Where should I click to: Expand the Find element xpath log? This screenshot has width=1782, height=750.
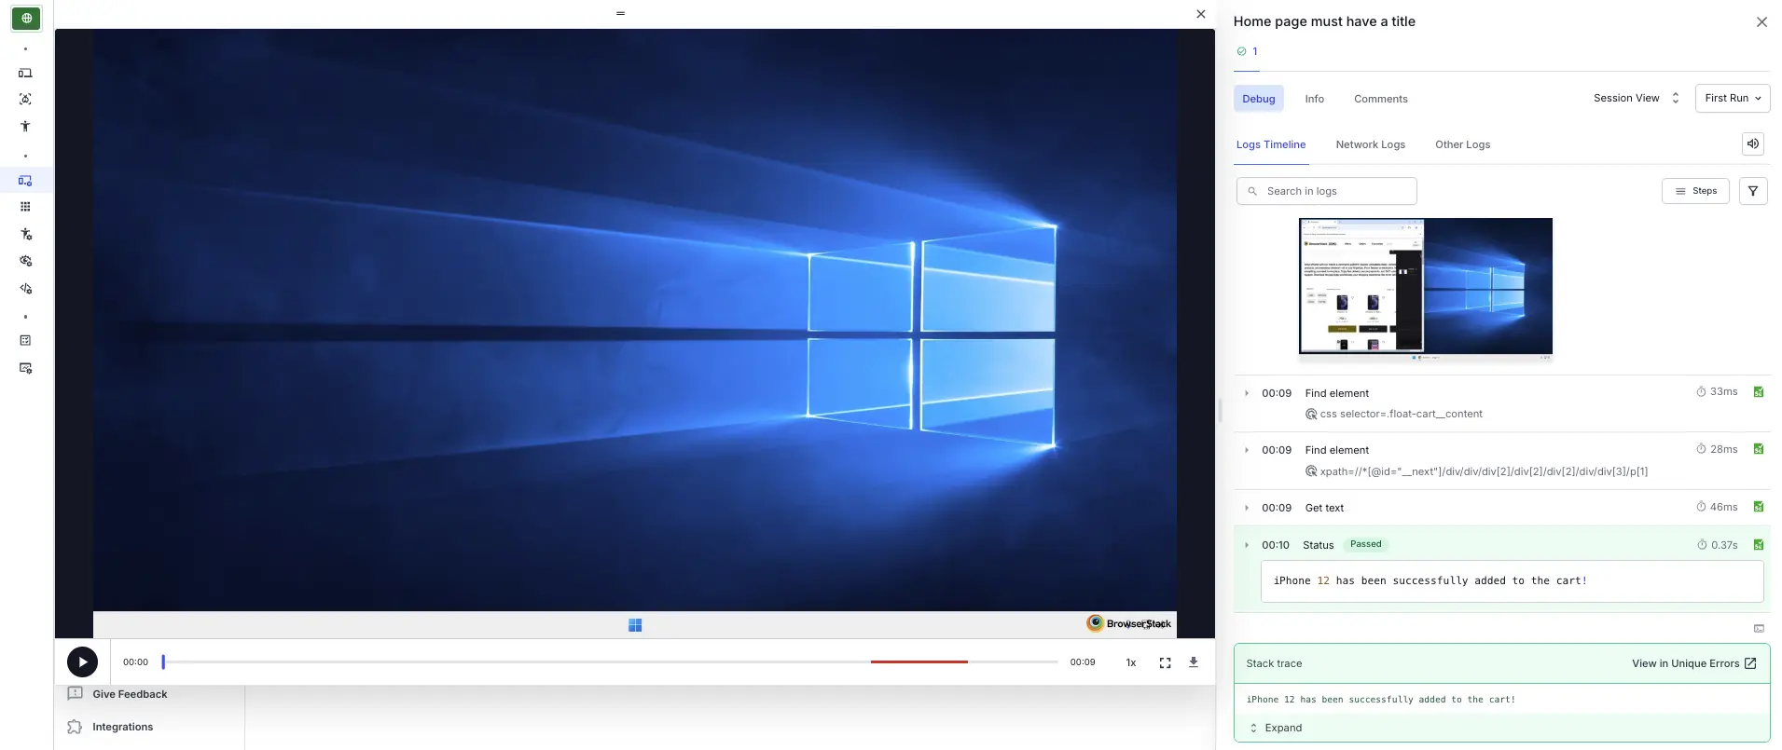click(x=1247, y=450)
